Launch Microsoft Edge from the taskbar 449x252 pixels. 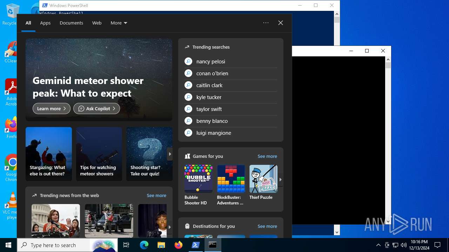pos(144,245)
